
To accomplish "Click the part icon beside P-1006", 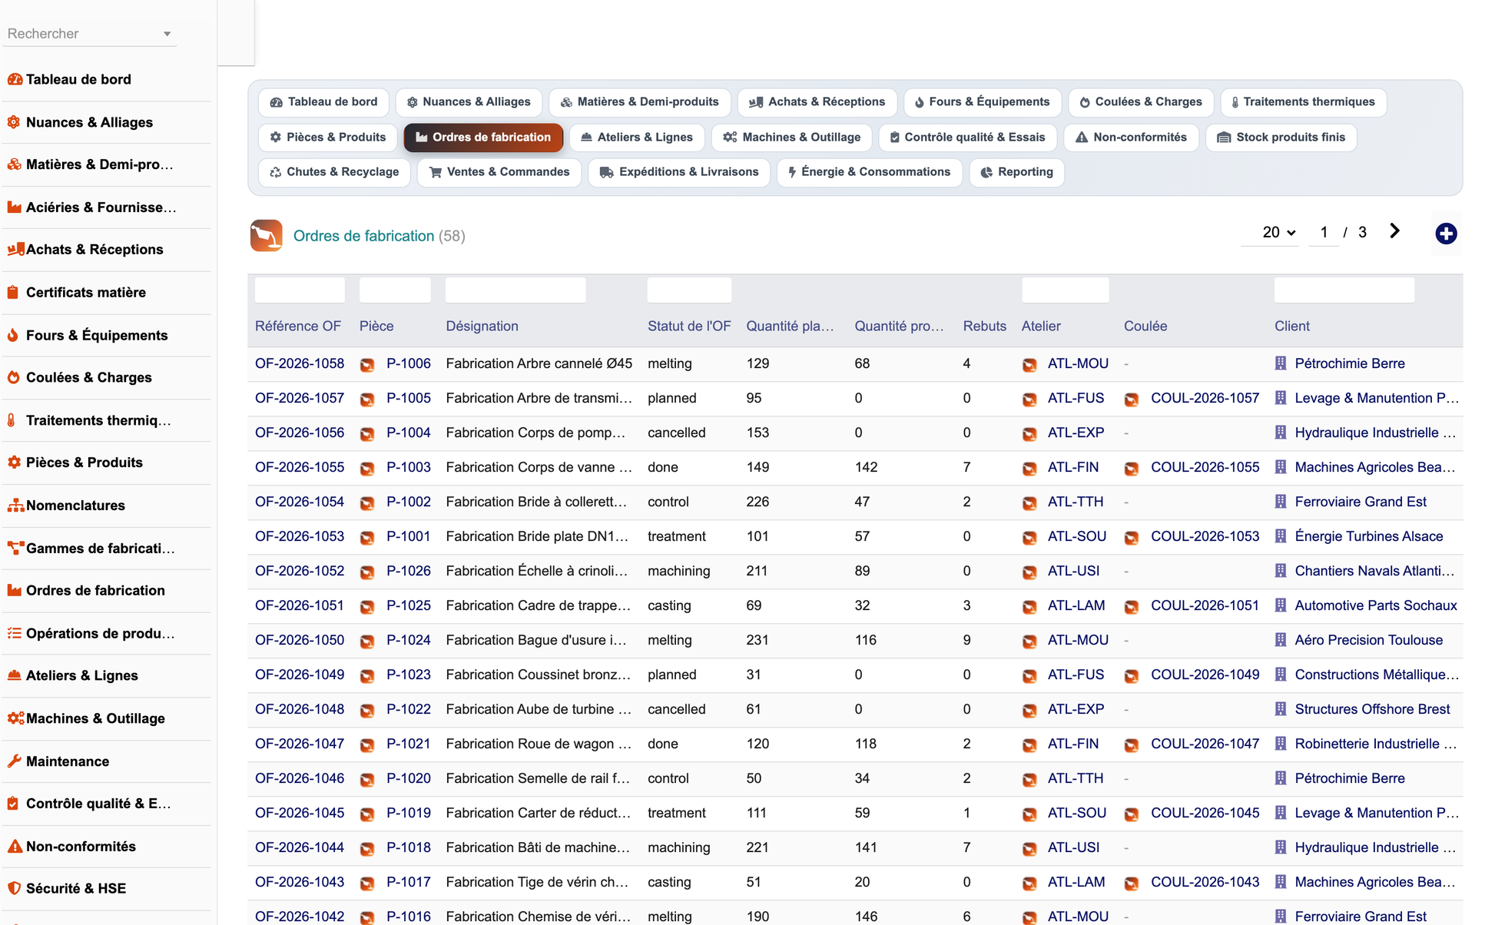I will point(367,364).
